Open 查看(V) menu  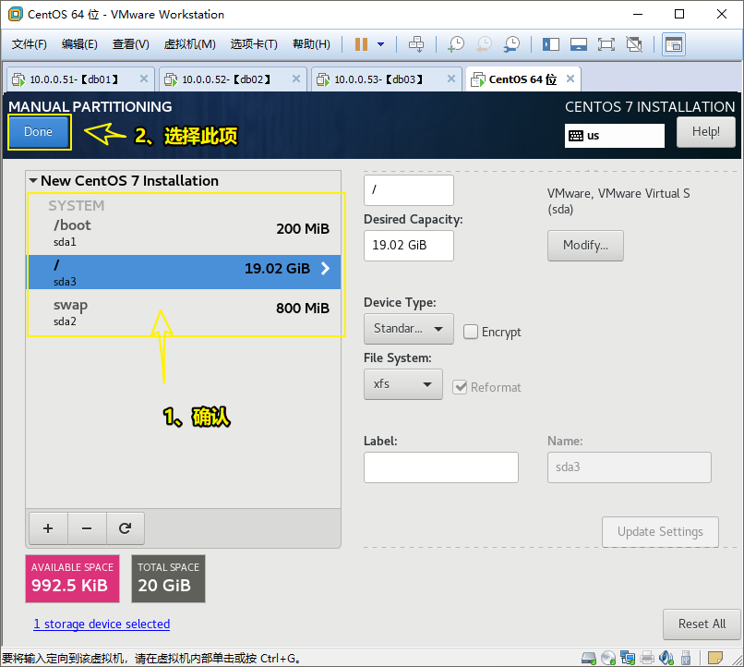click(130, 44)
